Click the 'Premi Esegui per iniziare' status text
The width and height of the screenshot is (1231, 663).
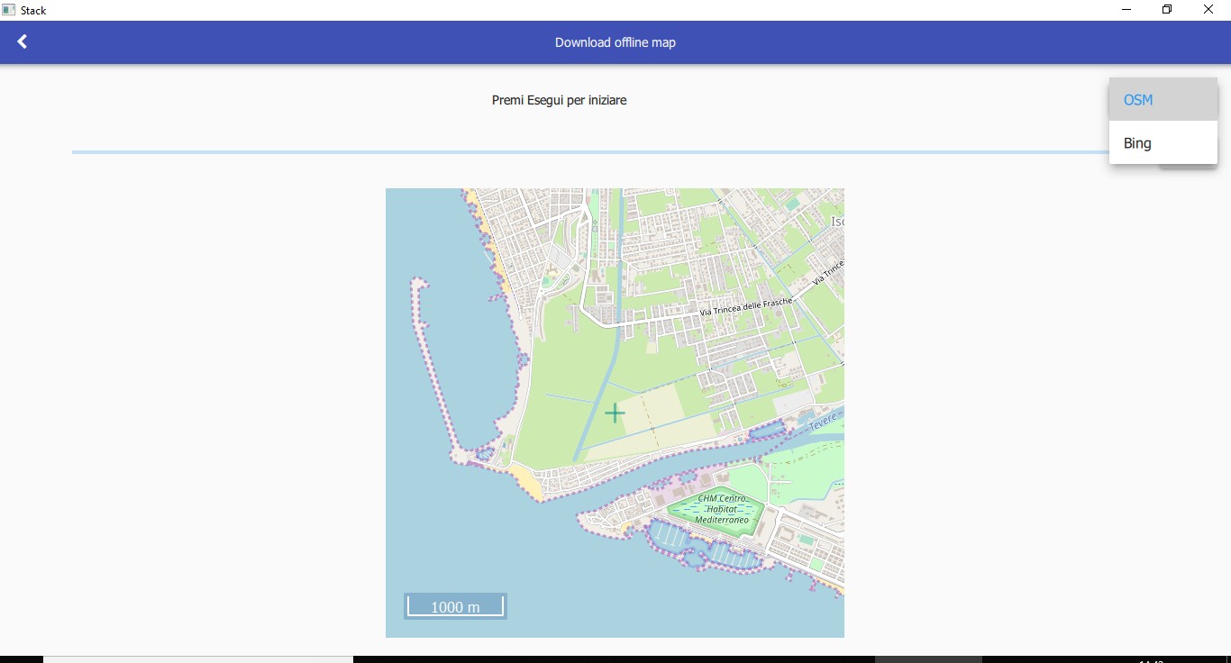click(x=559, y=100)
